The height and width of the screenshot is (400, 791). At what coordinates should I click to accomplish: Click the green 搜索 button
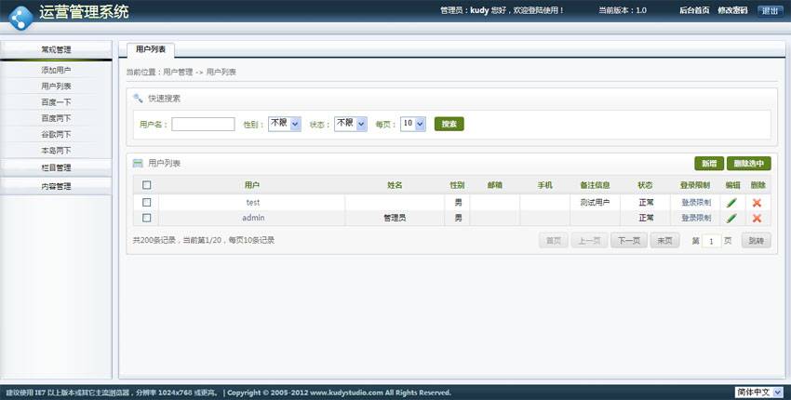[x=449, y=124]
